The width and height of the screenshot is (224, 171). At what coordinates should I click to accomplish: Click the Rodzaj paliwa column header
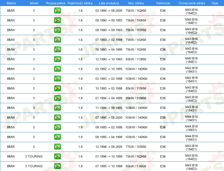click(56, 3)
